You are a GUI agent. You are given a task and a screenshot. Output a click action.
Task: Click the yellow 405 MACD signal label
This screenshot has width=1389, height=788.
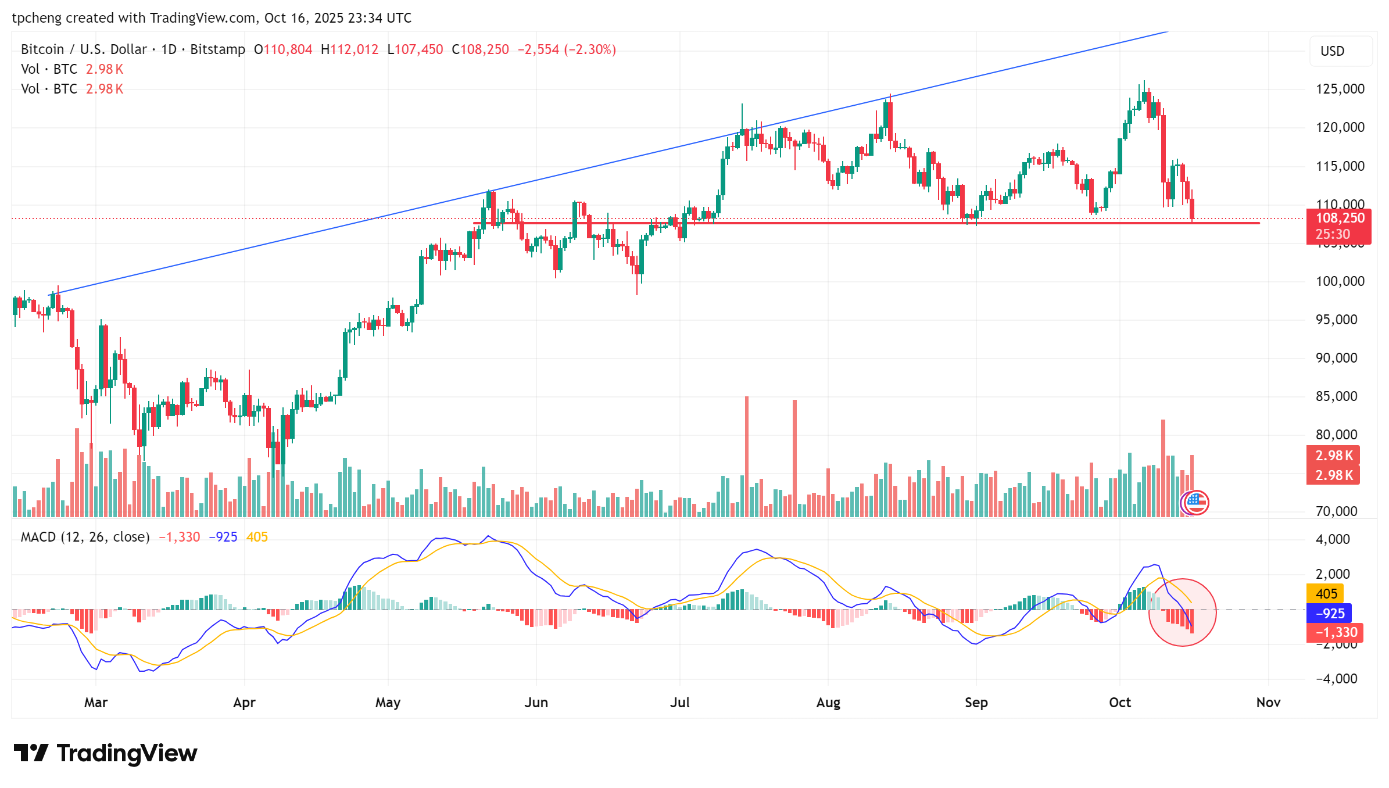[1326, 594]
